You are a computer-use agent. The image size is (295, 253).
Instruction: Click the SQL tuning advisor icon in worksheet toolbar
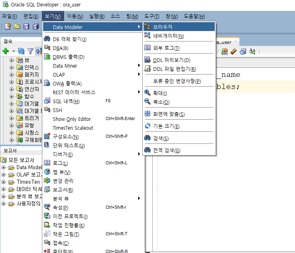click(224, 51)
